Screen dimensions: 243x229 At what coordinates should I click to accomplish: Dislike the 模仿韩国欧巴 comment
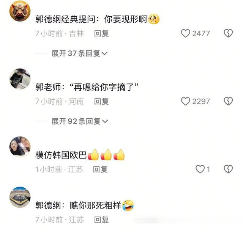click(x=228, y=169)
